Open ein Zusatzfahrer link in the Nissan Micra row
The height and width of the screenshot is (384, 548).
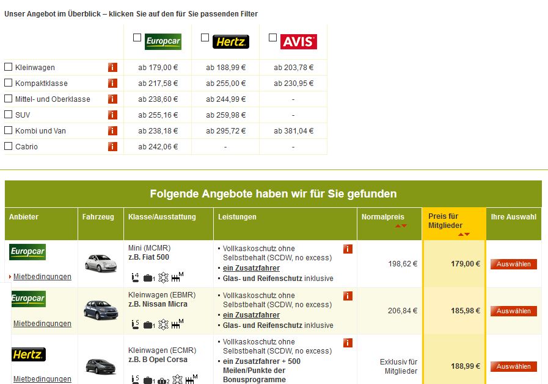pyautogui.click(x=251, y=313)
